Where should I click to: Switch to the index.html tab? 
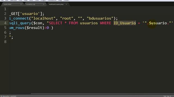click(x=8, y=4)
